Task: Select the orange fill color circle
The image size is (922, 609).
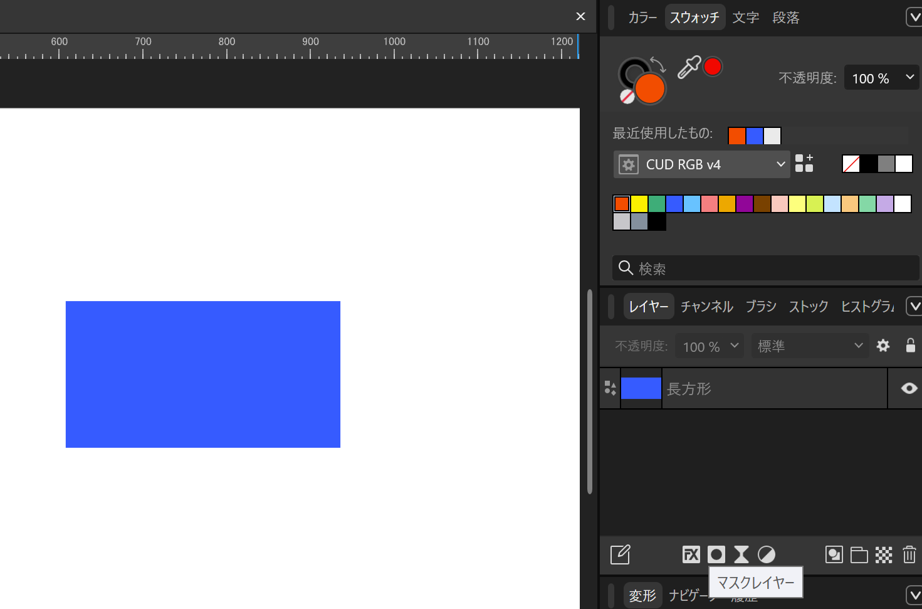Action: point(650,88)
